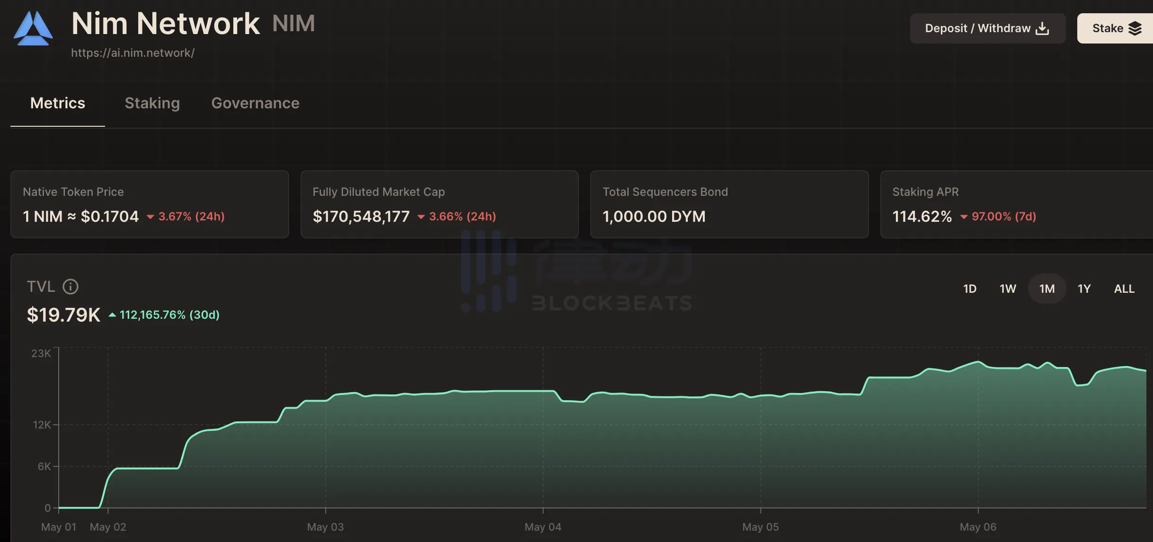Click the layers icon on Stake button
This screenshot has width=1153, height=542.
[x=1135, y=28]
